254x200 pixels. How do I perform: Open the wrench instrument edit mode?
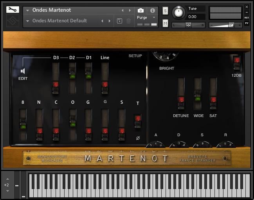click(x=13, y=9)
